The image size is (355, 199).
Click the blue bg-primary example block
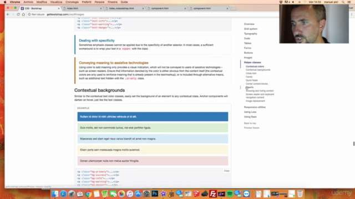pyautogui.click(x=153, y=117)
